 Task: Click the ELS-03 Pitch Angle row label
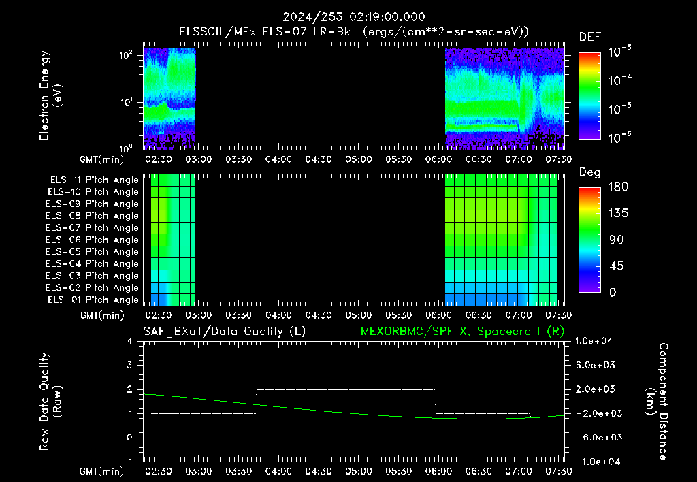pyautogui.click(x=92, y=276)
